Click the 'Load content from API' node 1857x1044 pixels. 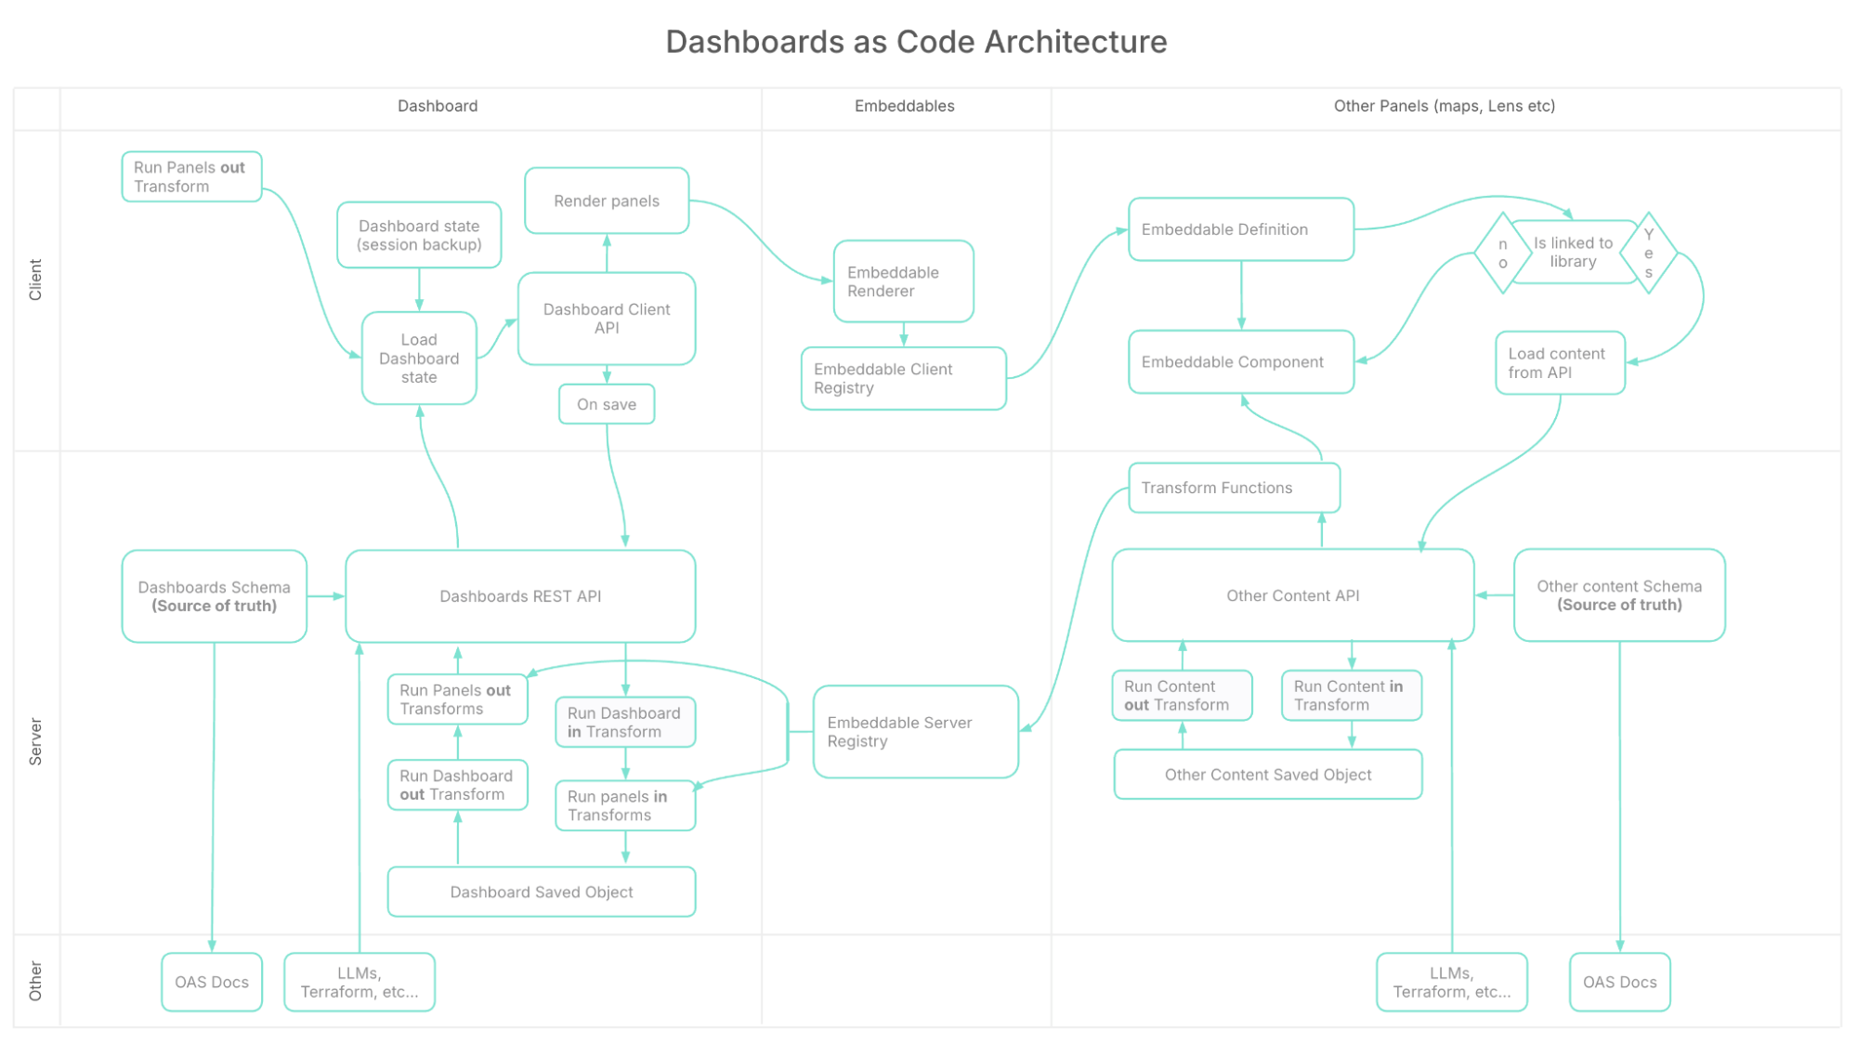(1560, 363)
